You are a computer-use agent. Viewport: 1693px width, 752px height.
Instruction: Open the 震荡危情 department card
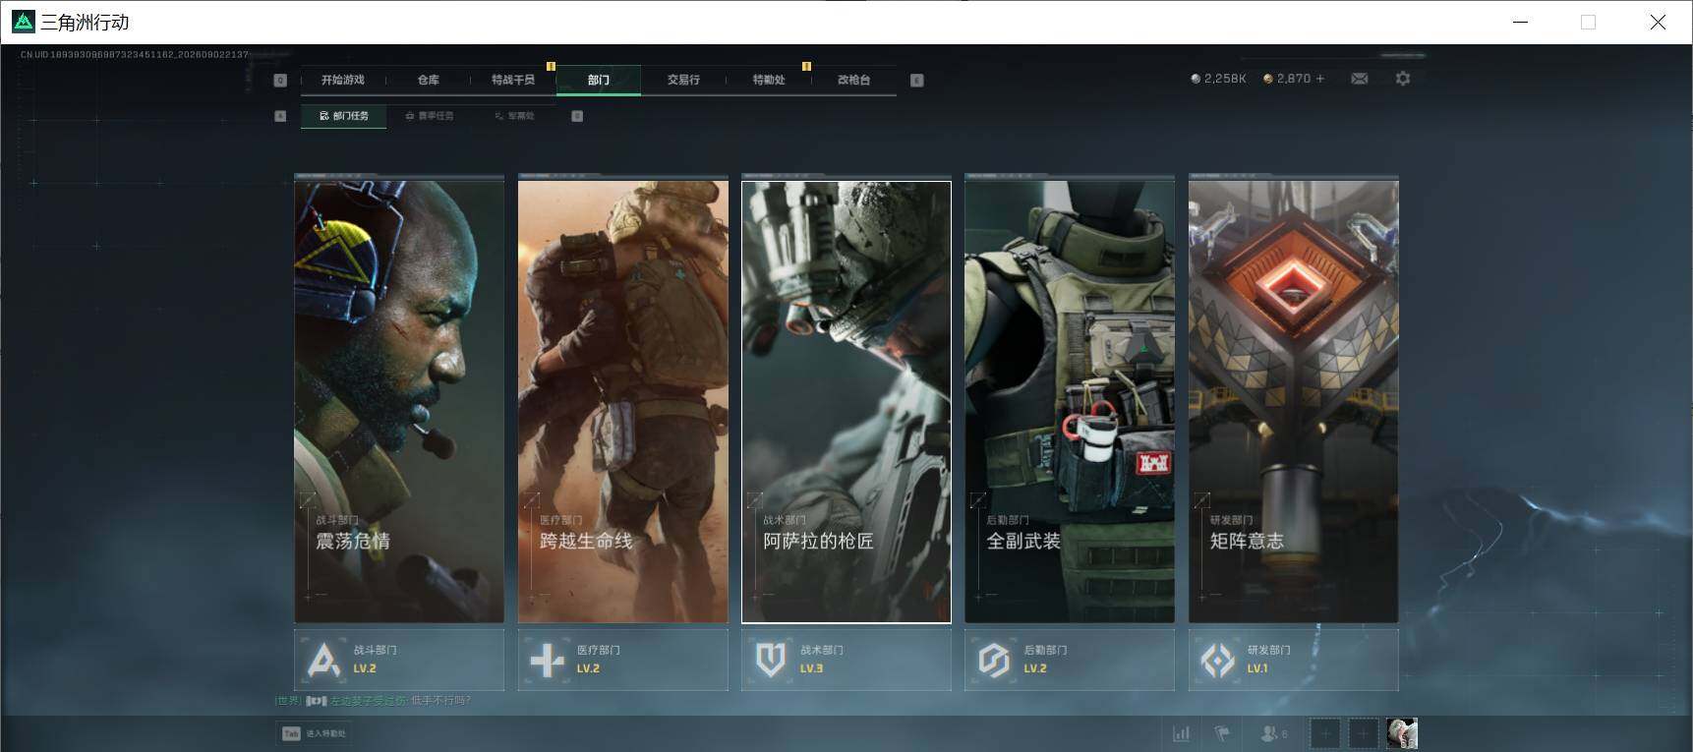399,400
